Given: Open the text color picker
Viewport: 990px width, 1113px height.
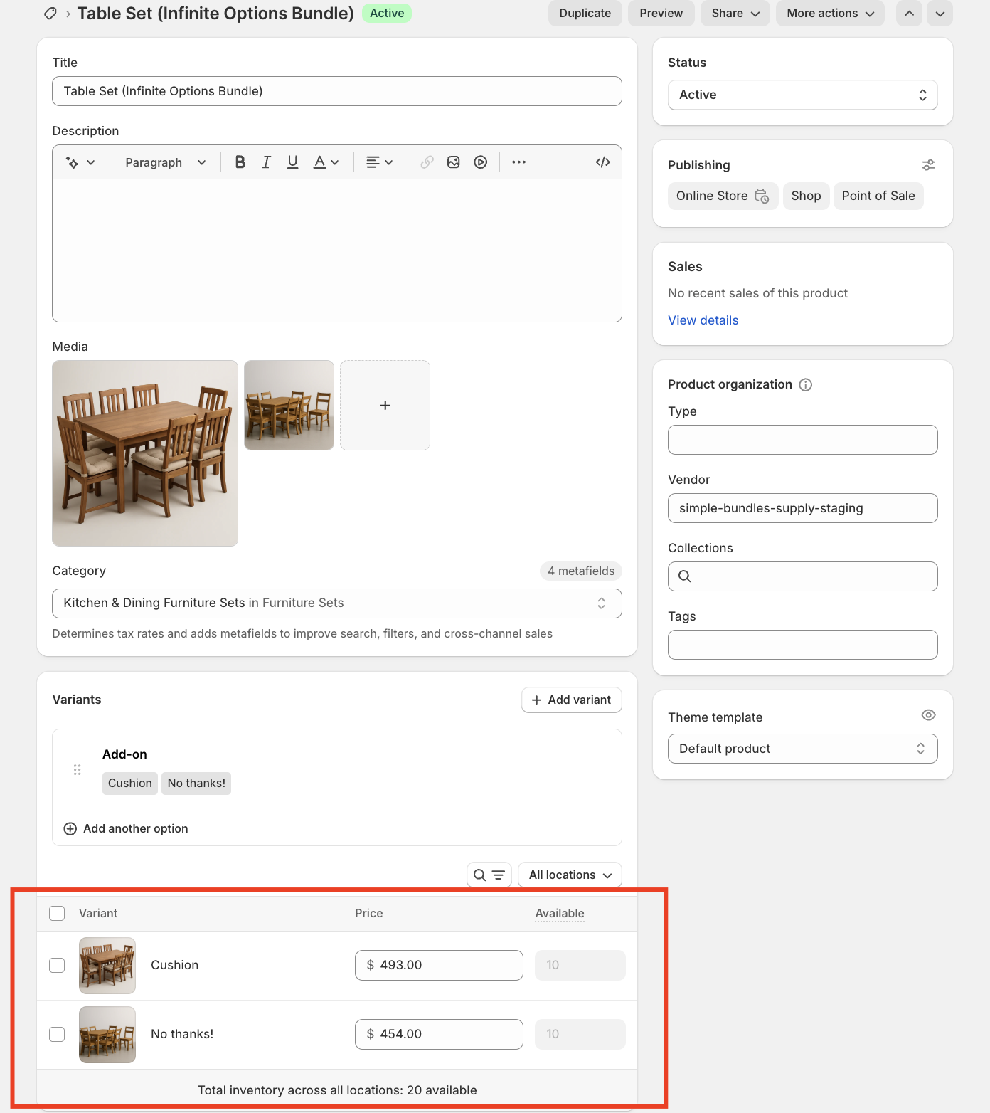Looking at the screenshot, I should (x=326, y=162).
